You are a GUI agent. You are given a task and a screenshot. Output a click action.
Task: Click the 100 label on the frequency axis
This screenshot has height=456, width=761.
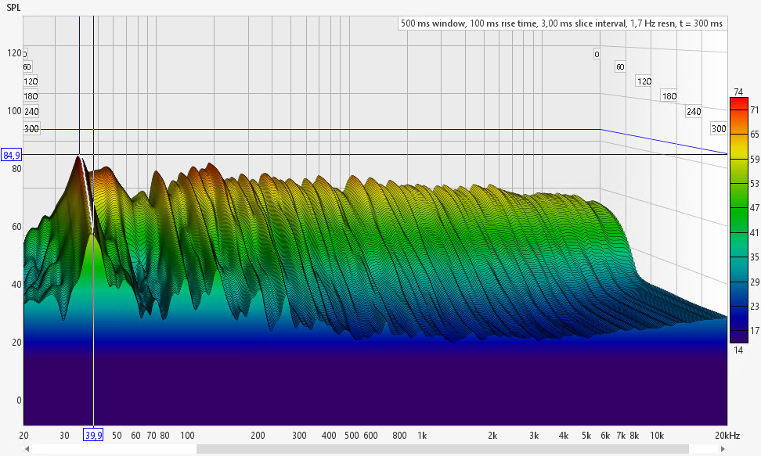coord(187,436)
